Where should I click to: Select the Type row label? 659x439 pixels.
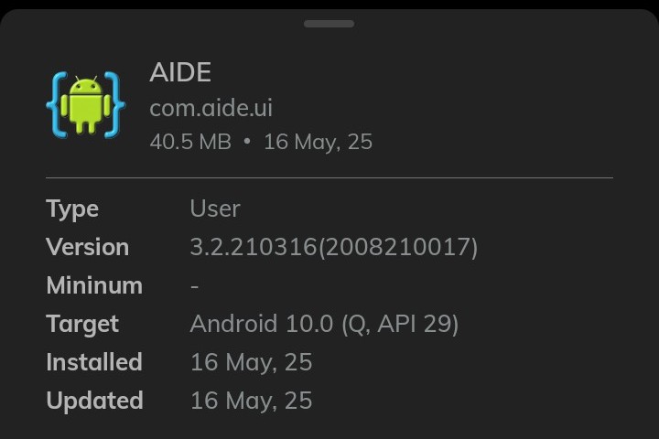point(72,209)
